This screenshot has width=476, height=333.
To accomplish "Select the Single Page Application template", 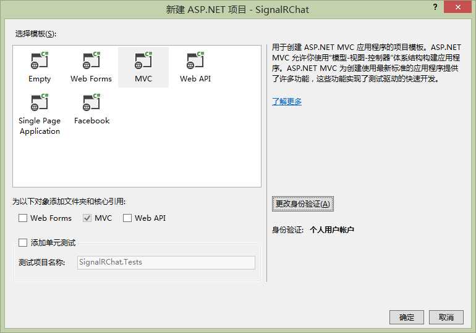I will (40, 114).
